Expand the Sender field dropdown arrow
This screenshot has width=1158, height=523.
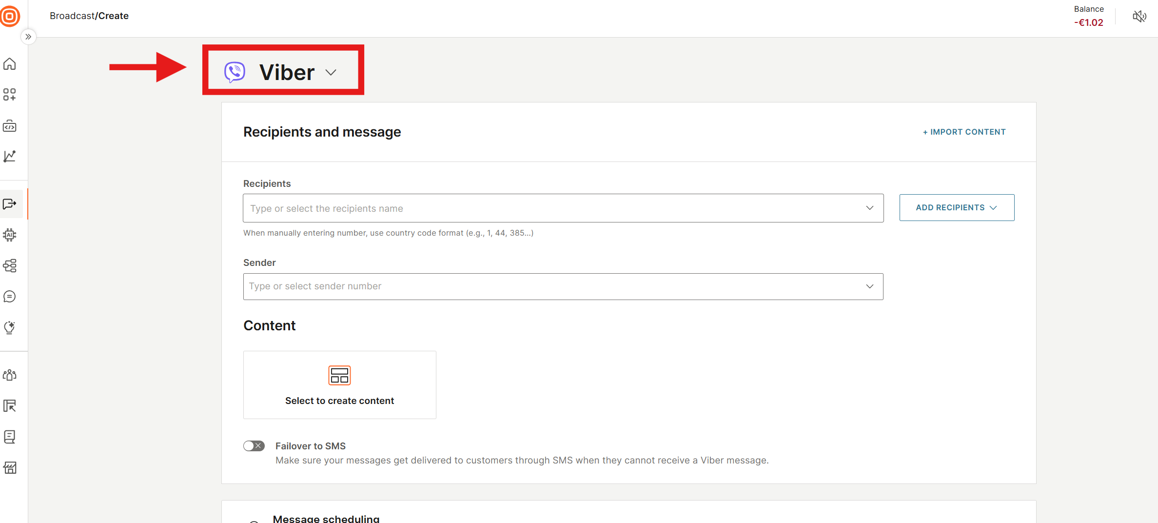[x=870, y=286]
